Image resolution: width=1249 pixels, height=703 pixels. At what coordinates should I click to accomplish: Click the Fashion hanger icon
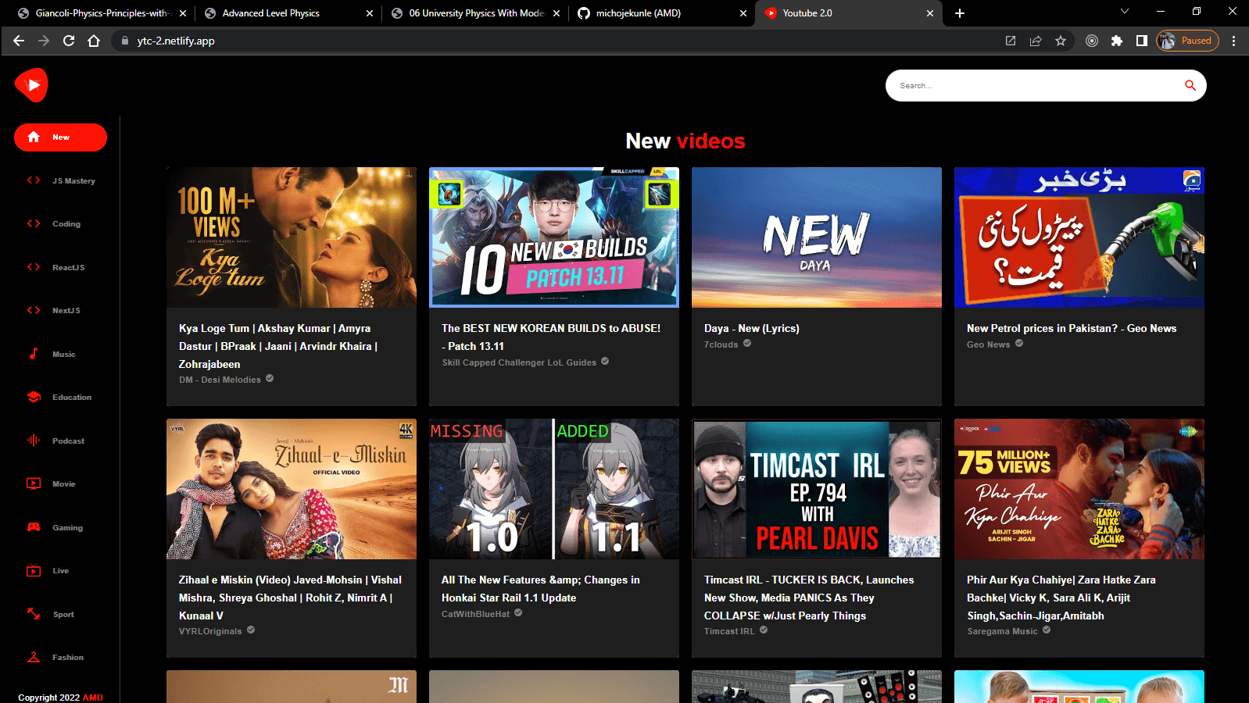(x=34, y=657)
